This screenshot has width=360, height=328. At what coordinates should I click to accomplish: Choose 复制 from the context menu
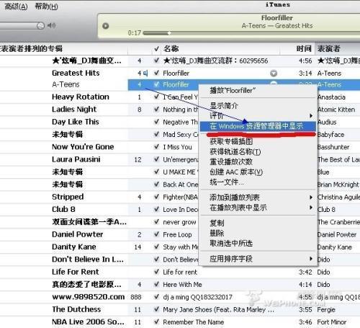coord(258,223)
